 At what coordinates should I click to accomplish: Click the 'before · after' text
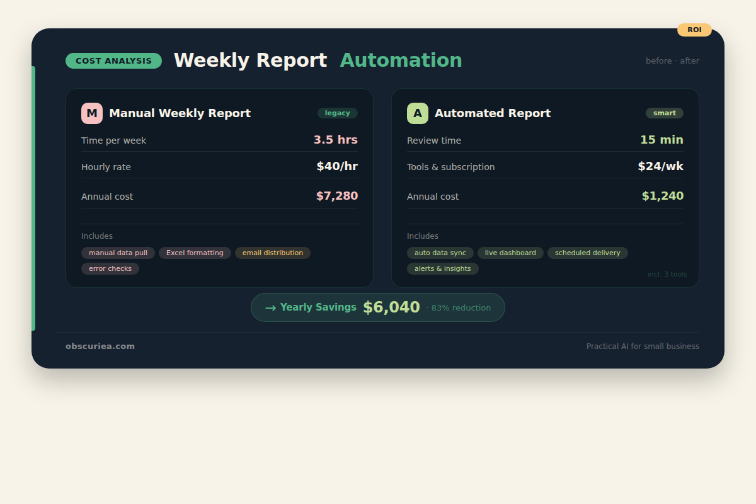pos(672,61)
